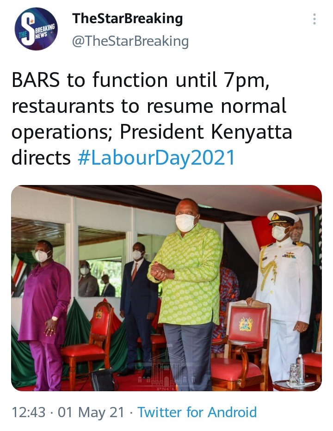The height and width of the screenshot is (431, 333).
Task: Click the 12:43 timestamp
Action: [x=29, y=413]
